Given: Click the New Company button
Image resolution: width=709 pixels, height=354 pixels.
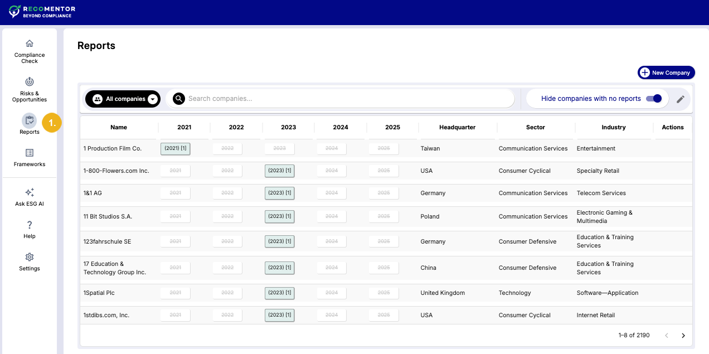Looking at the screenshot, I should coord(666,72).
